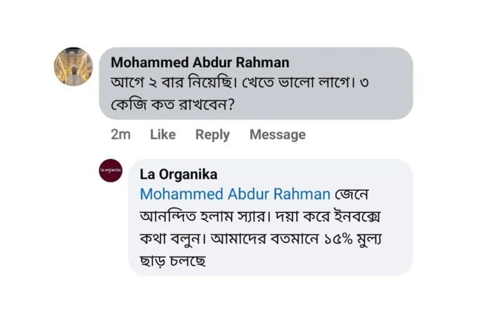The width and height of the screenshot is (481, 311).
Task: Click the 2m comment timestamp
Action: (120, 134)
